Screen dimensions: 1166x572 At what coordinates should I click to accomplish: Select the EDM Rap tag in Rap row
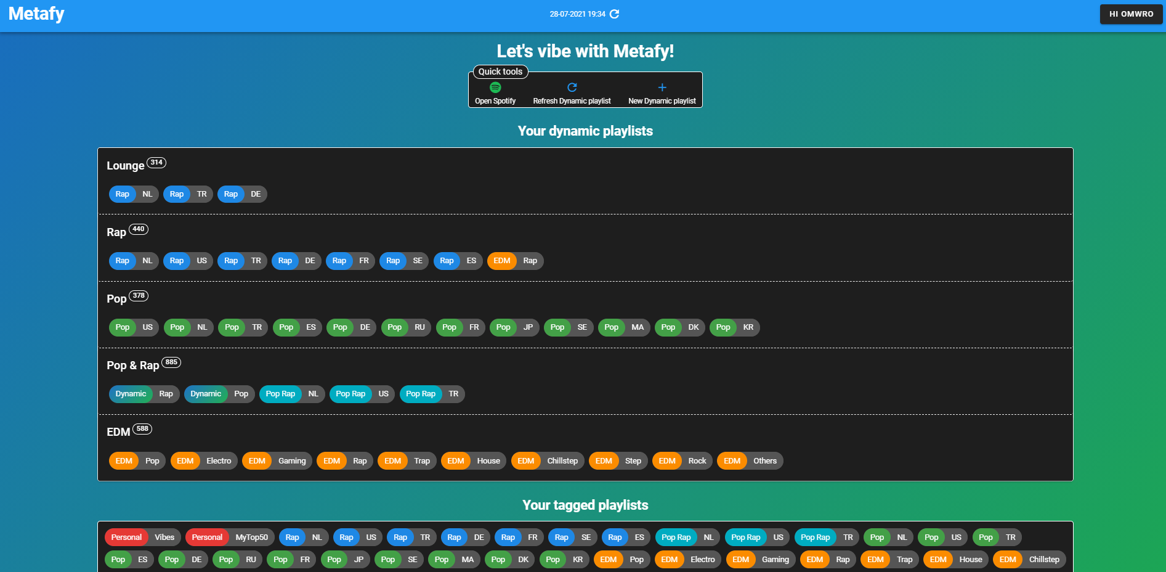click(516, 261)
